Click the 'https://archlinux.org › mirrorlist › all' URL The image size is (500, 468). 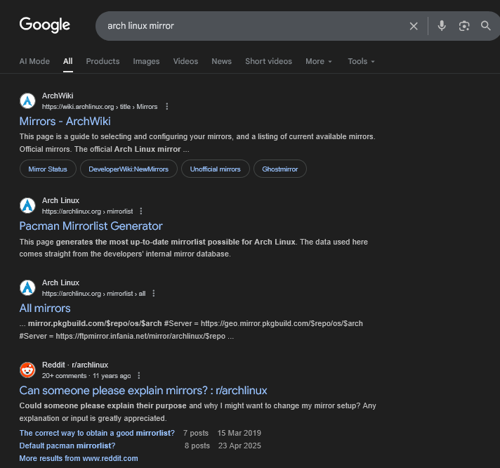coord(94,294)
